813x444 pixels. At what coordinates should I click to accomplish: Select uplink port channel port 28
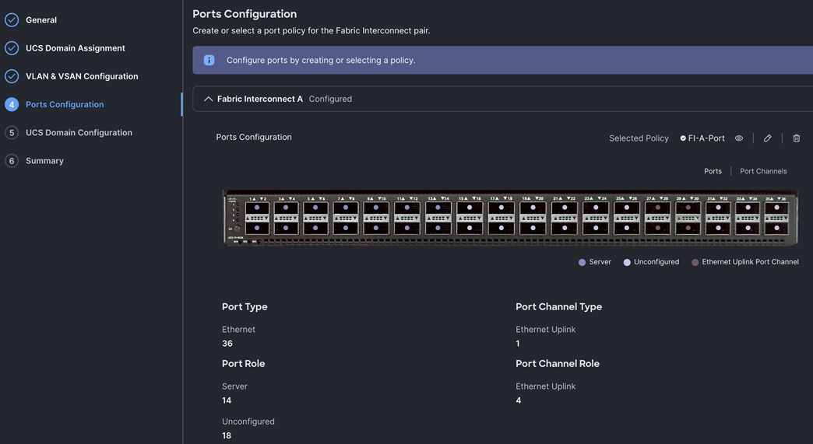[x=657, y=228]
